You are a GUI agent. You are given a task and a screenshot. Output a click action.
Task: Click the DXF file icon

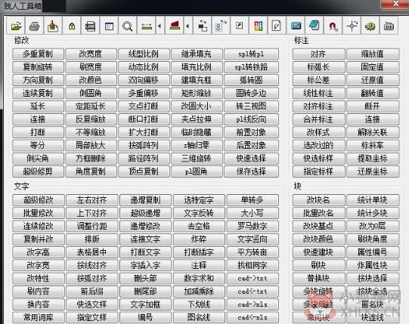[90, 26]
